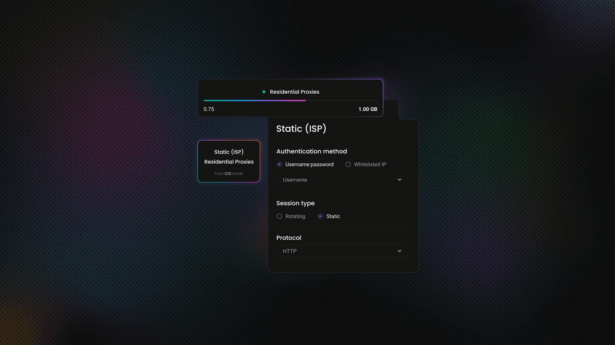Click the Residential Proxies usage progress bar
Viewport: 615px width, 345px height.
point(290,100)
